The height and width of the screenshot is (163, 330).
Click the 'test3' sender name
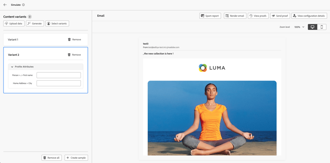point(146,44)
